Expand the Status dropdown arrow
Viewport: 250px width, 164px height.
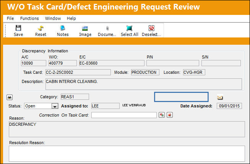tap(55, 106)
